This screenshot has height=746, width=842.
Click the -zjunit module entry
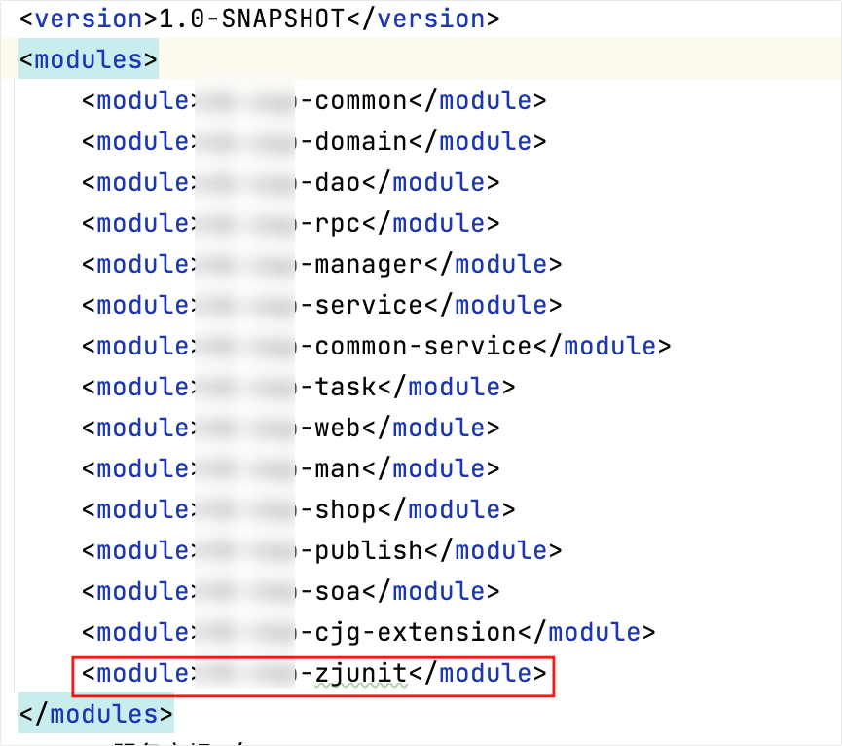[x=314, y=674]
